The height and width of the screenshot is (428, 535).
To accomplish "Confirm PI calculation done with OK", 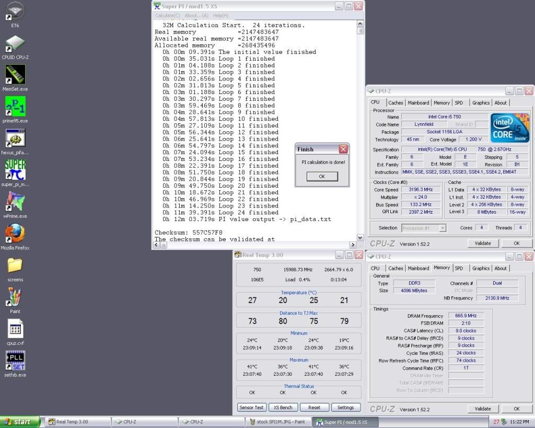I will pyautogui.click(x=322, y=177).
